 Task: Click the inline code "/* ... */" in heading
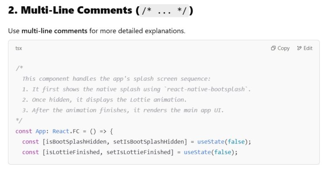point(164,11)
